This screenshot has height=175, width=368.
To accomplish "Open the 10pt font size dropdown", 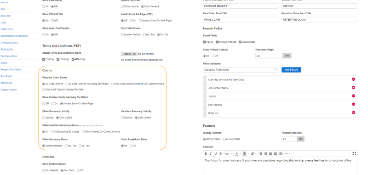I will pos(228,154).
